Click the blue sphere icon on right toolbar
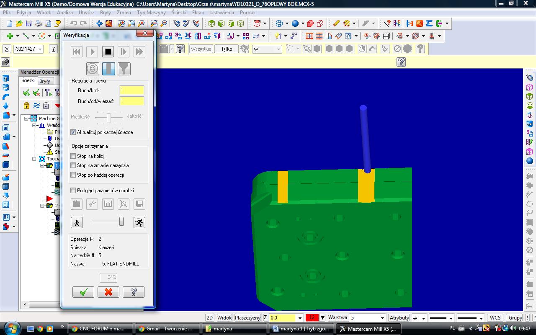The image size is (536, 335). click(x=530, y=161)
